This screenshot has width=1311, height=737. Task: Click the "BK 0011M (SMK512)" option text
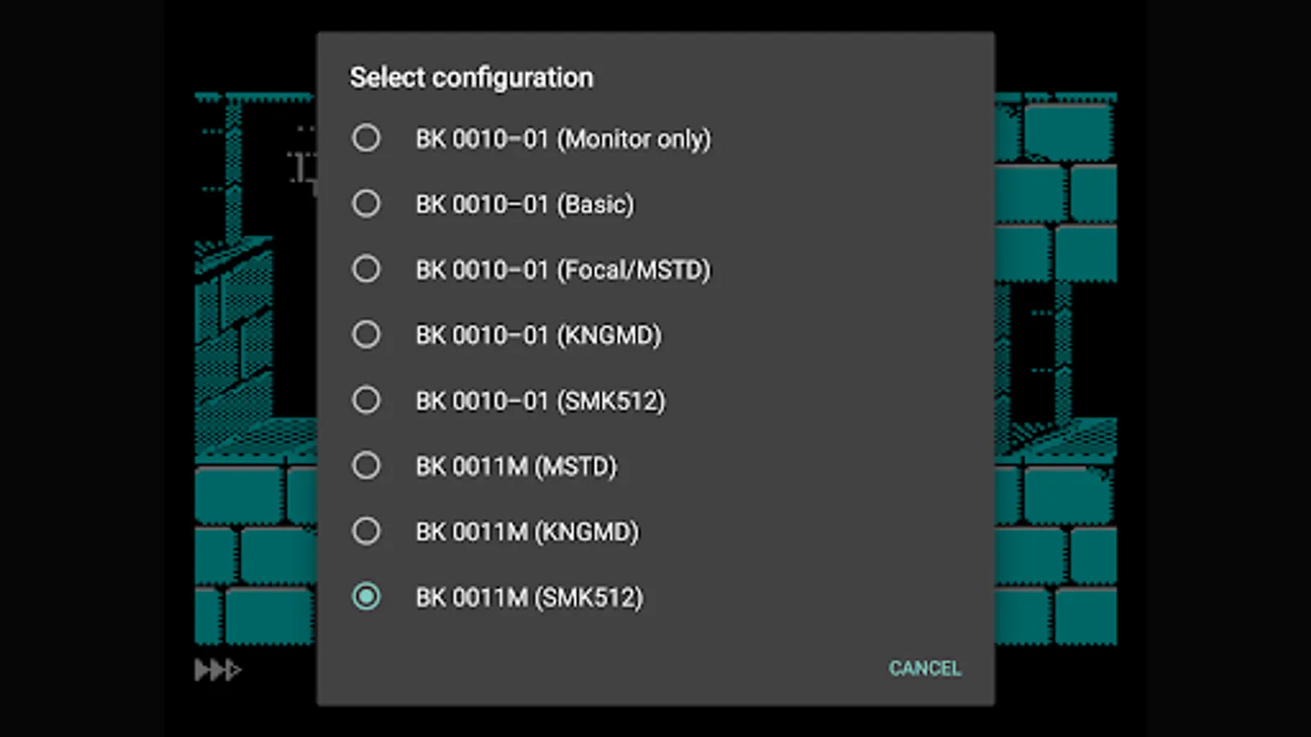coord(528,598)
